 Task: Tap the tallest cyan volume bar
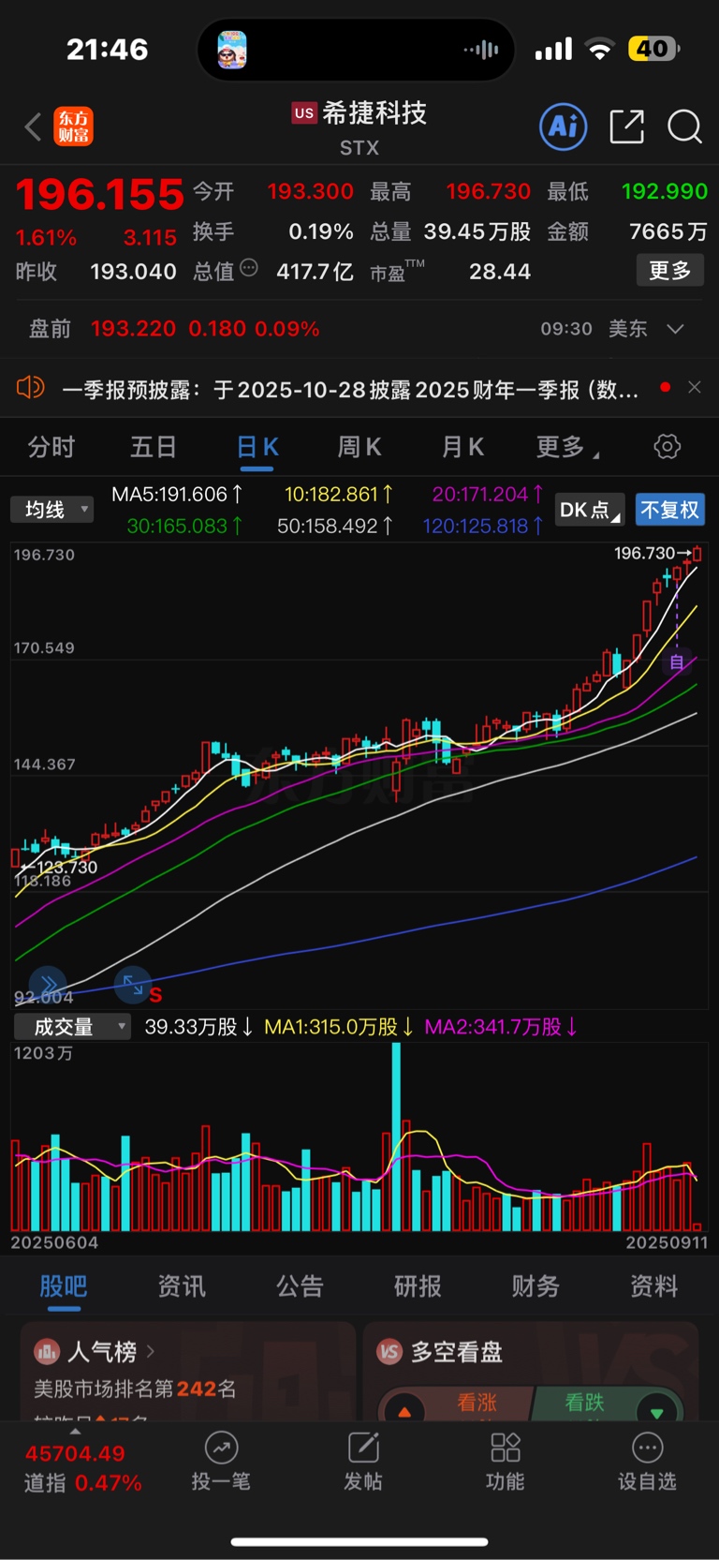(x=396, y=1136)
